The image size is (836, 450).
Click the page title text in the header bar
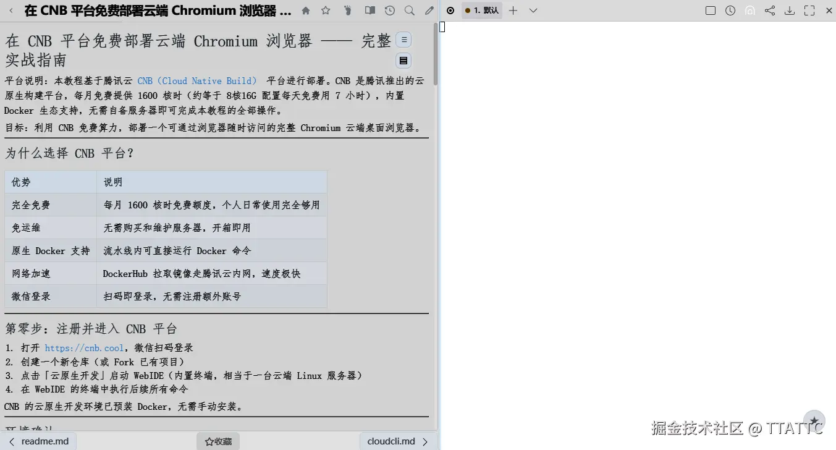158,11
